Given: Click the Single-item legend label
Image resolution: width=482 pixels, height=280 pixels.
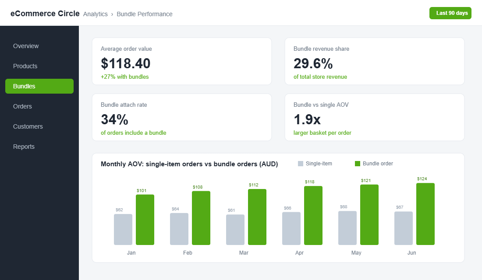Looking at the screenshot, I should [x=319, y=164].
